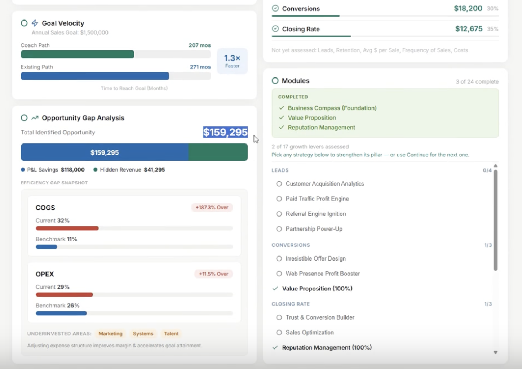
Task: Click the checkmark beside Reputation Management (100%)
Action: click(275, 347)
